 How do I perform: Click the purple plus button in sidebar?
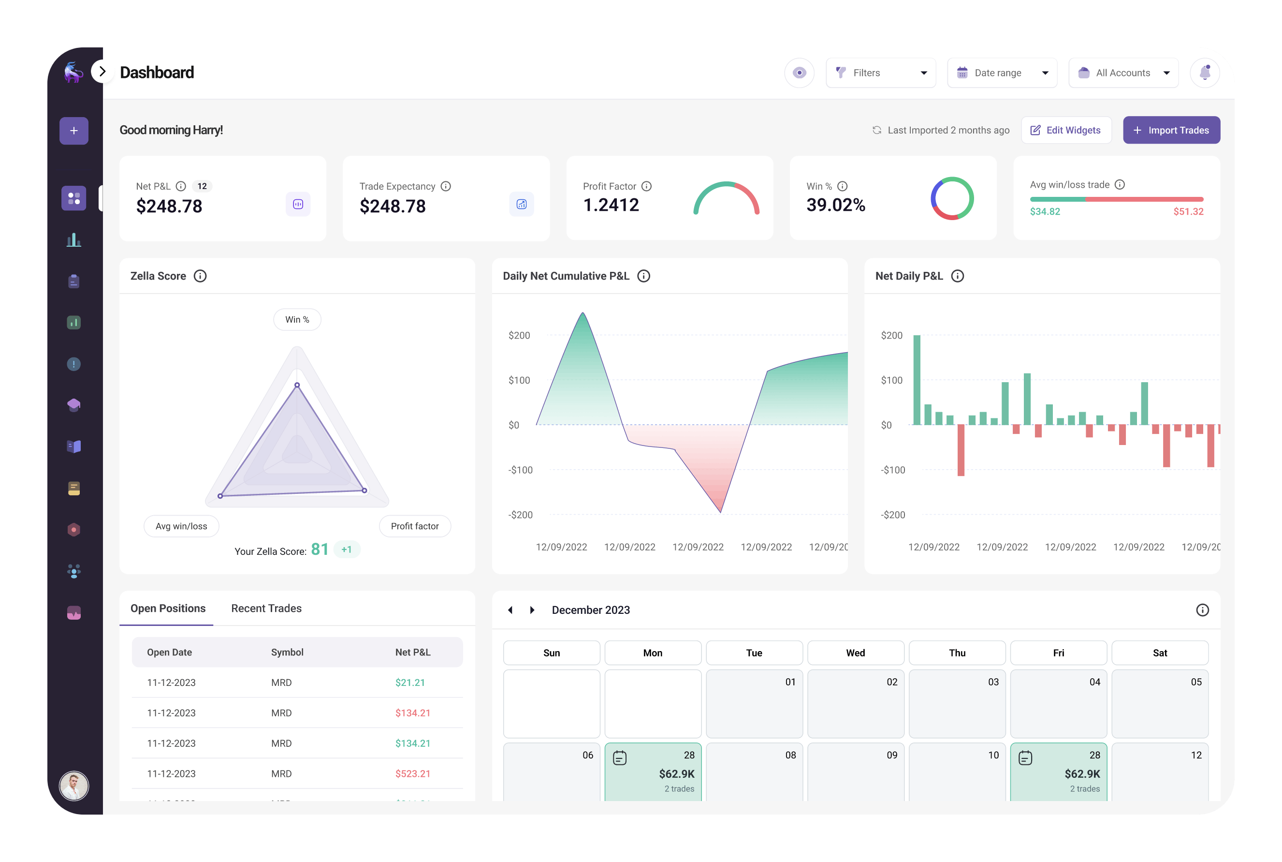pyautogui.click(x=73, y=131)
